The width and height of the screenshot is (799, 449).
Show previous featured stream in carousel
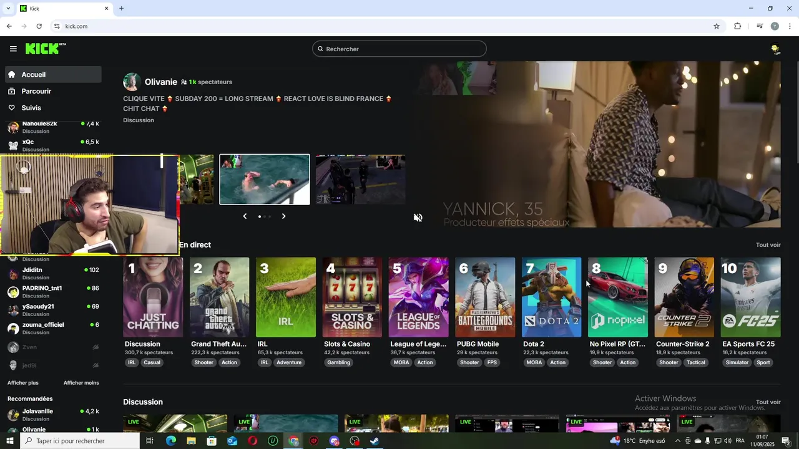pyautogui.click(x=245, y=216)
